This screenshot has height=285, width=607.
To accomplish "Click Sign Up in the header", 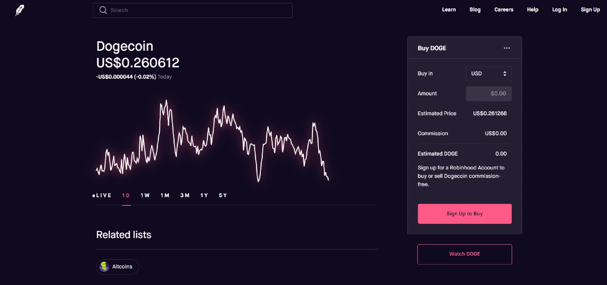I will pyautogui.click(x=590, y=9).
